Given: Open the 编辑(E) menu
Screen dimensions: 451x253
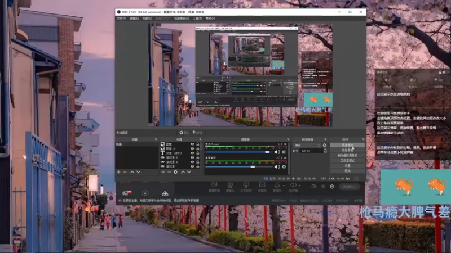Looking at the screenshot, I should pos(134,19).
